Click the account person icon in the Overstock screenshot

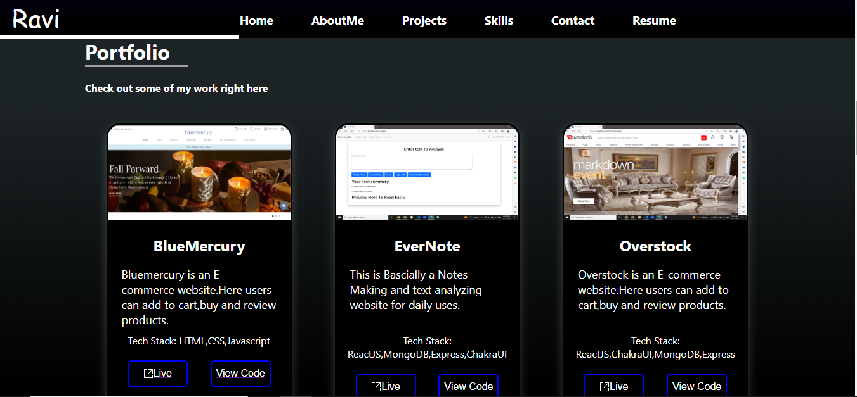713,137
